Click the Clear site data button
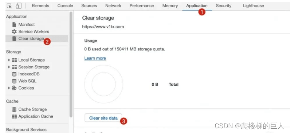 [x=103, y=118]
